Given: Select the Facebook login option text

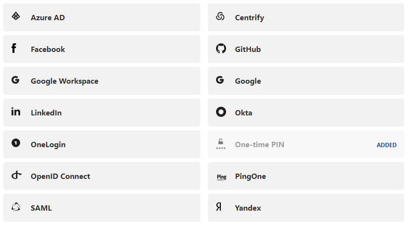Looking at the screenshot, I should click(48, 50).
